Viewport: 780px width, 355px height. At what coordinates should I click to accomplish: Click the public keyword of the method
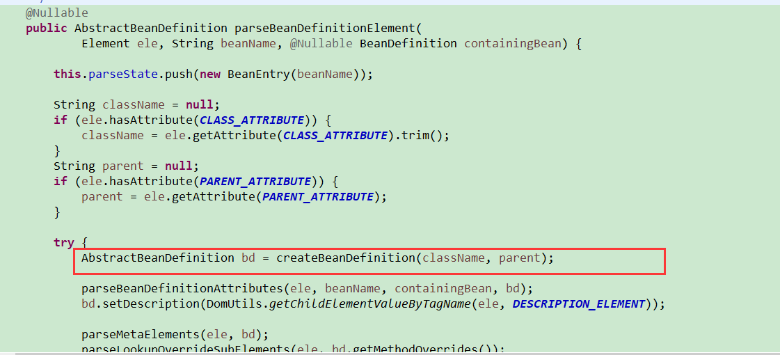coord(46,29)
